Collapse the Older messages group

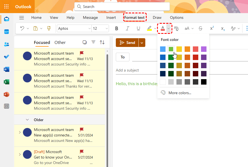pyautogui.click(x=27, y=120)
